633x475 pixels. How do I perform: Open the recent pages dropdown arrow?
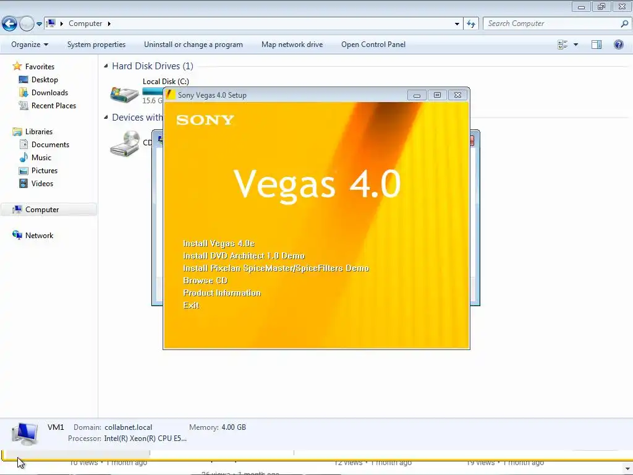39,24
